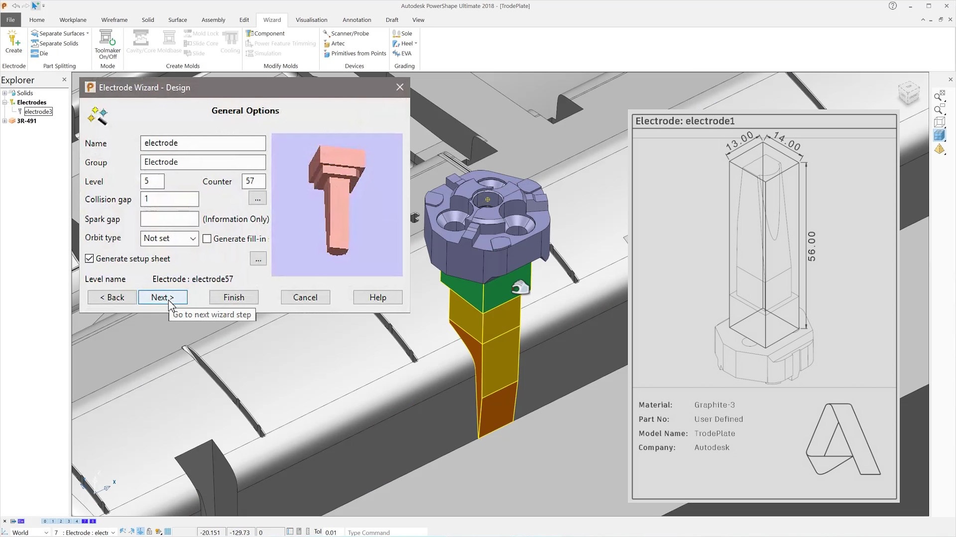
Task: Click the Spark gap input field
Action: 169,219
